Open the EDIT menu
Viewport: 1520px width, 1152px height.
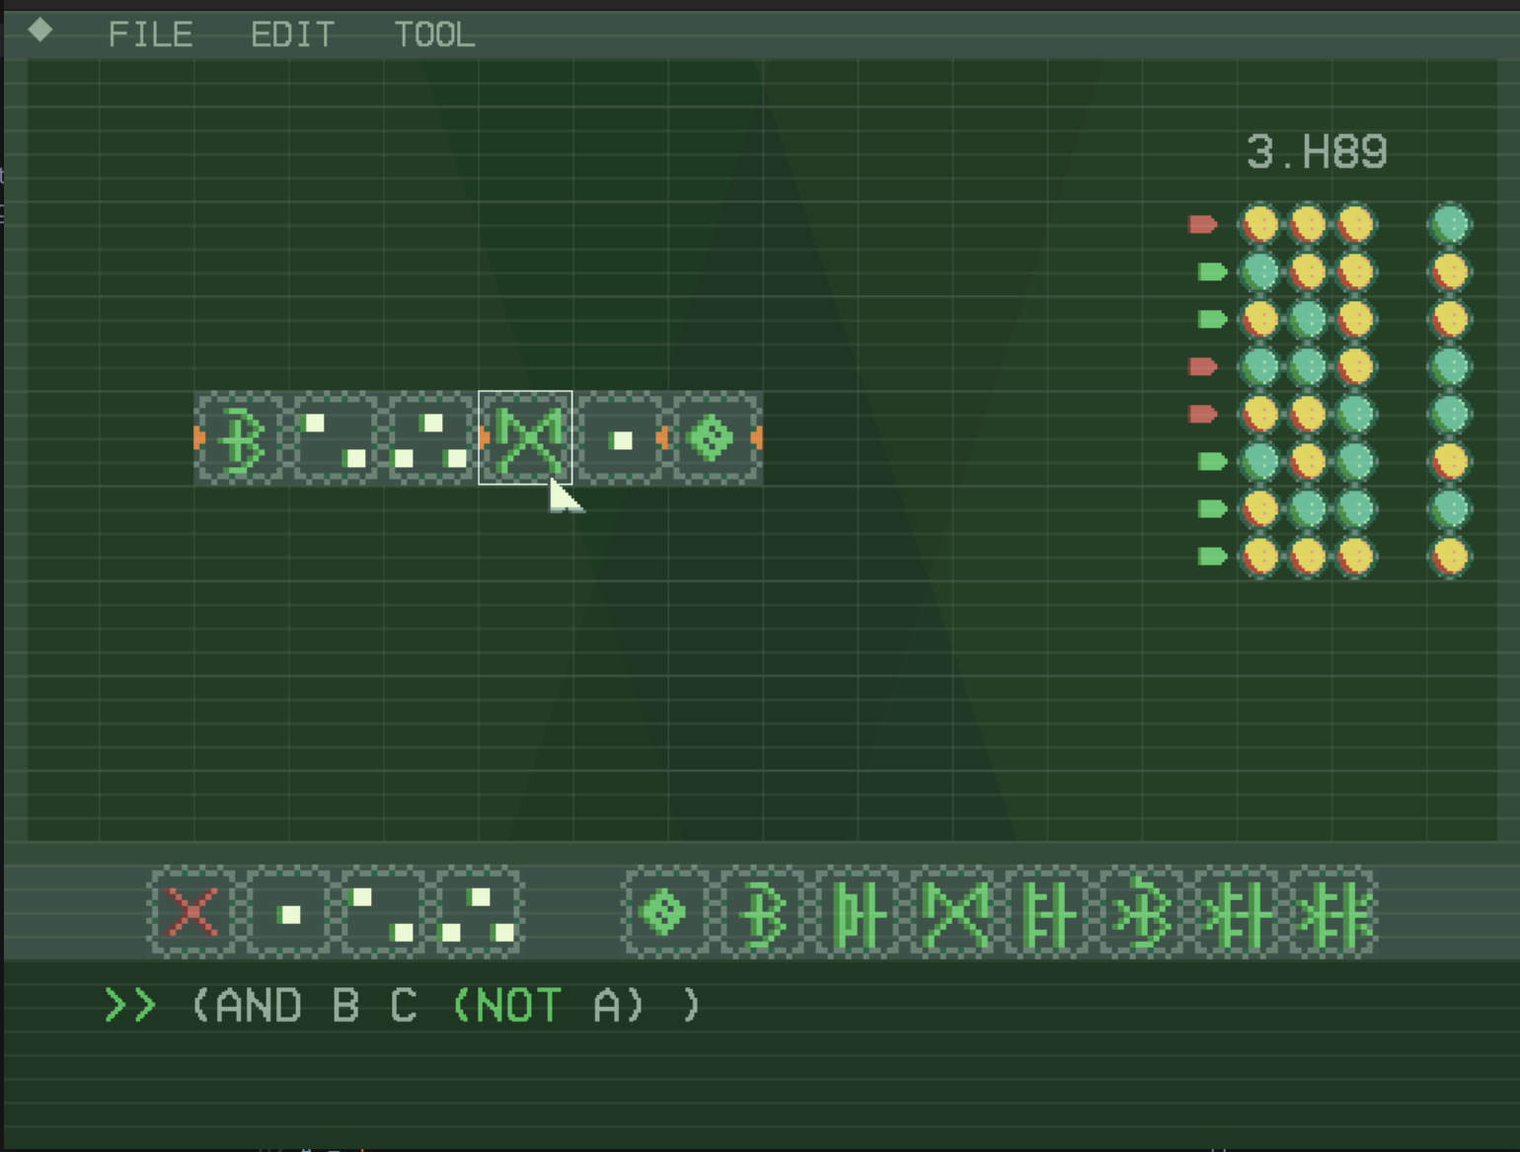click(x=292, y=35)
